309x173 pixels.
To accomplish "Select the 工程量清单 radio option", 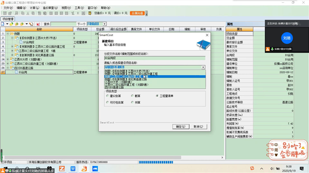I will (157, 96).
